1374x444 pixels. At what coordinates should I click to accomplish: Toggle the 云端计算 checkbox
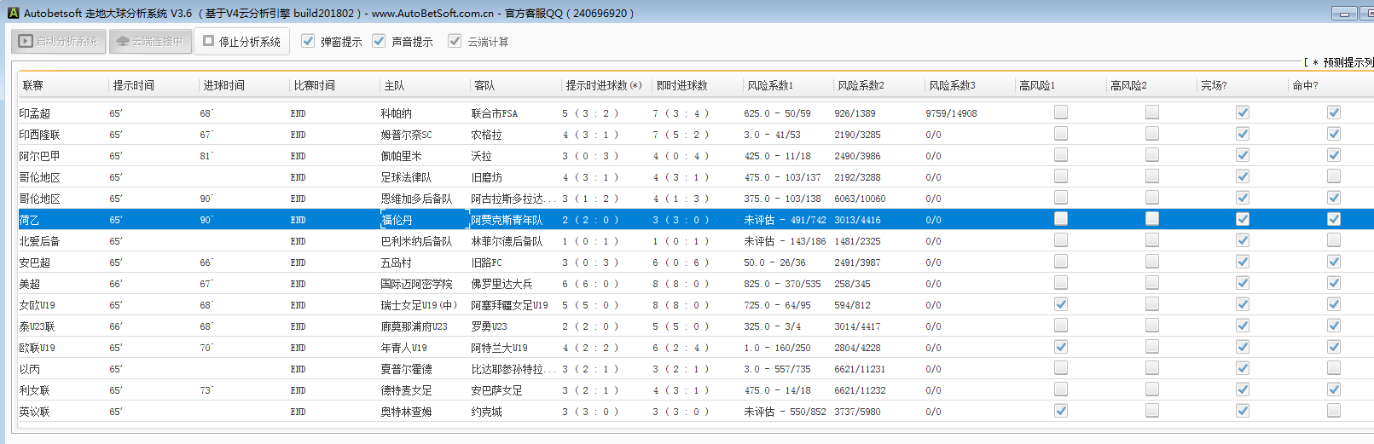(455, 41)
